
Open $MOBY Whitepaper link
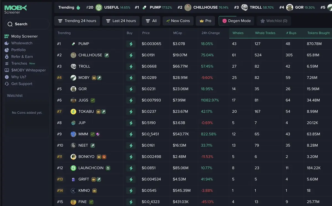[x=25, y=70]
